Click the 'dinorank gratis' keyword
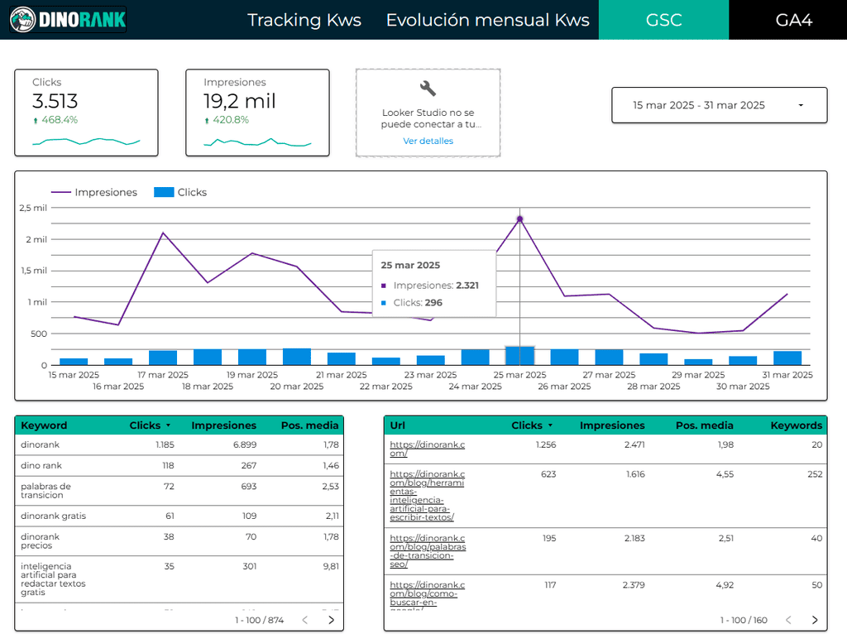The height and width of the screenshot is (634, 847). 54,516
